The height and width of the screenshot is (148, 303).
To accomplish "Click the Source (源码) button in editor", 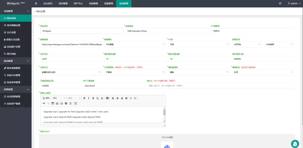I will tap(46, 98).
